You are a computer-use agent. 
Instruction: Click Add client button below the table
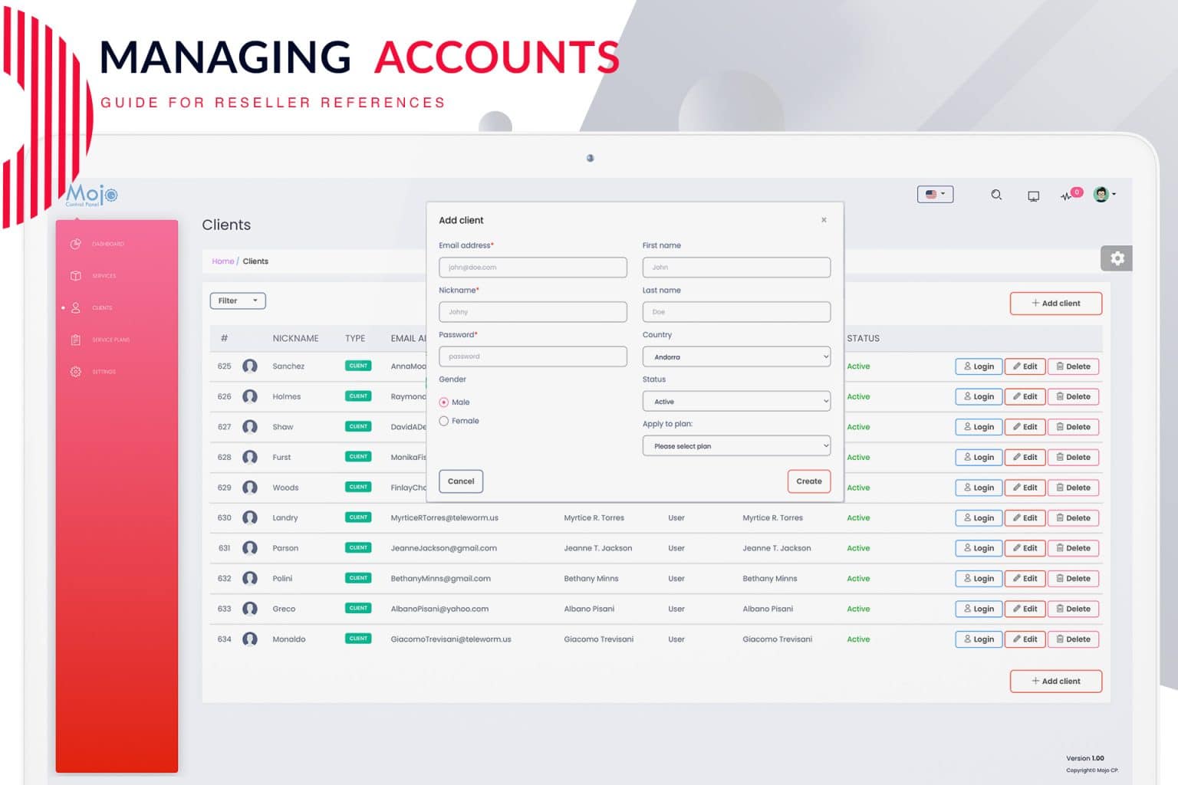tap(1056, 682)
